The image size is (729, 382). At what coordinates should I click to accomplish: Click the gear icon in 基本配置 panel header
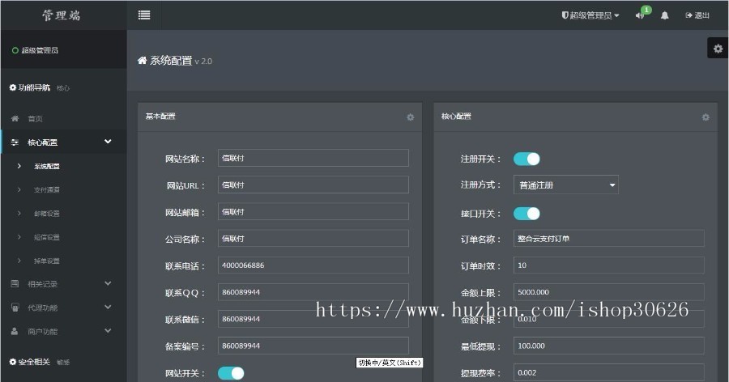pos(410,117)
